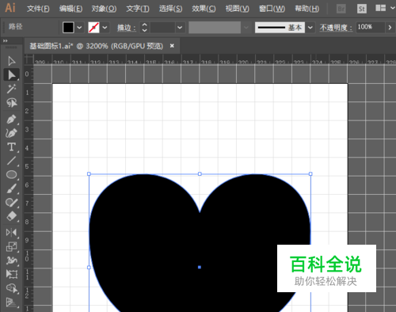Select the Free Transform tool

pyautogui.click(x=11, y=274)
